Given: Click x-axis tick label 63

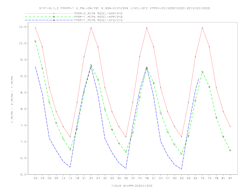Looking at the screenshot, I should coord(182,178).
